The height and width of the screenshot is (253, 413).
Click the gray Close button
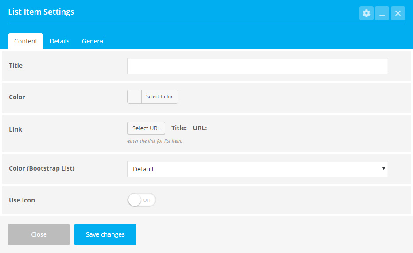39,234
